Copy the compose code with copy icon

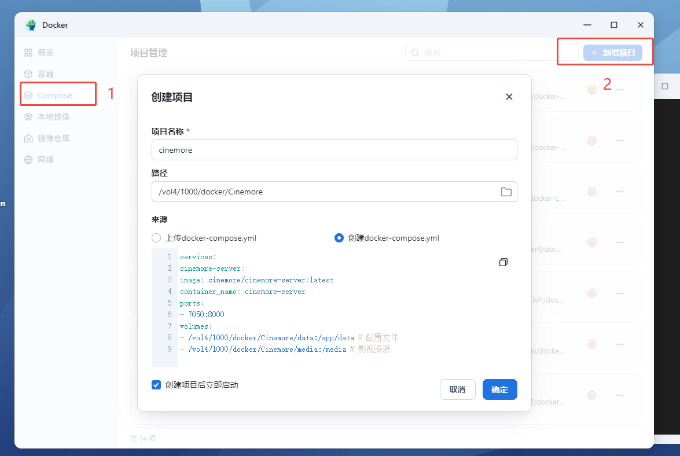click(x=503, y=262)
